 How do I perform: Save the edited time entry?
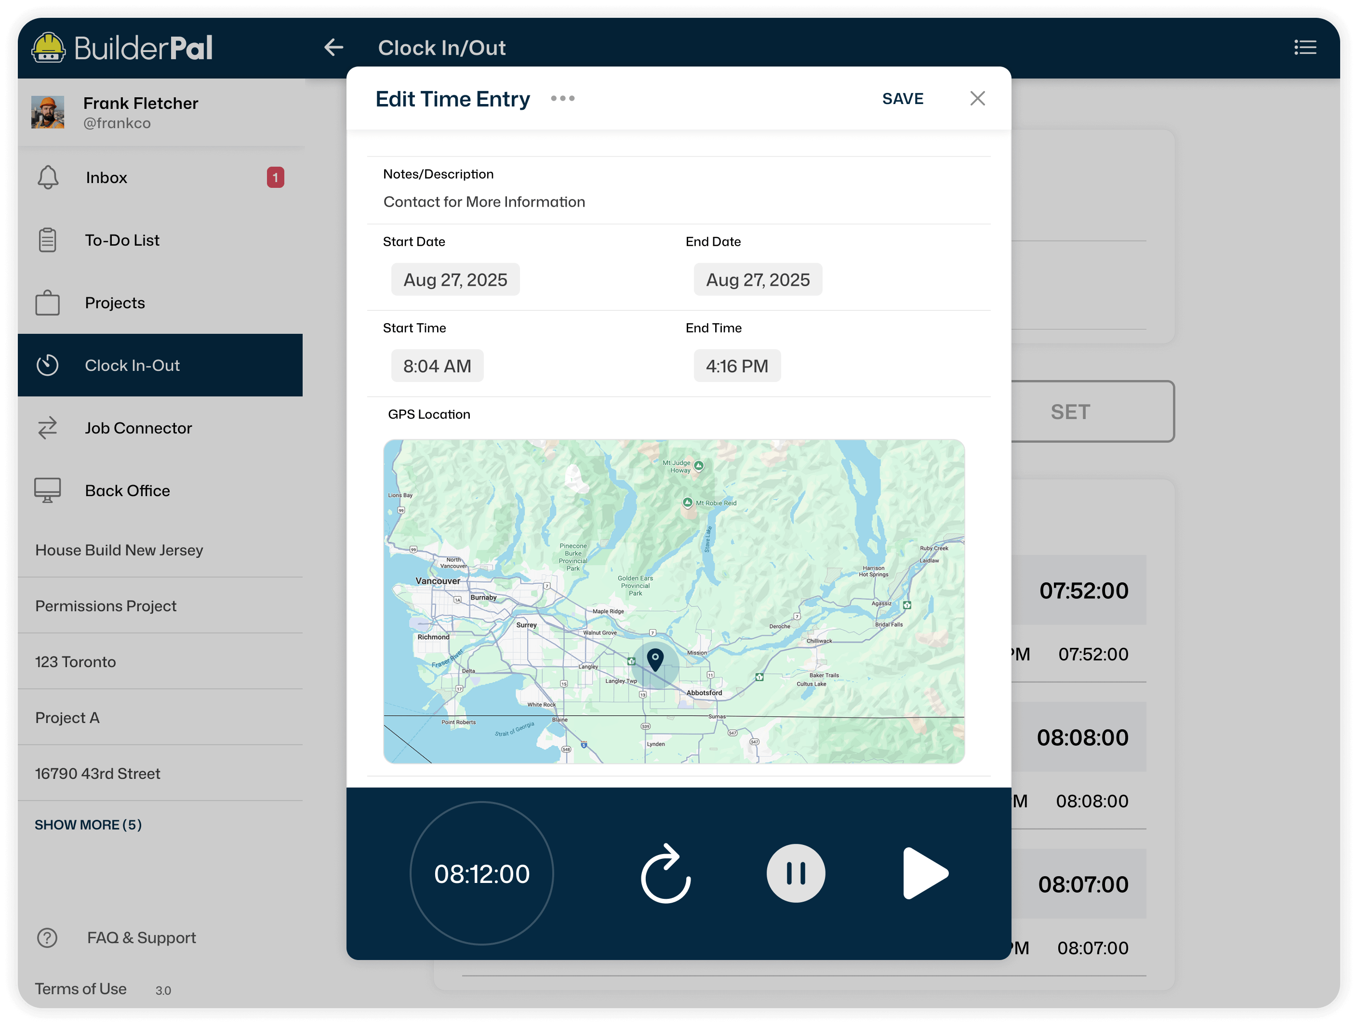[x=903, y=98]
